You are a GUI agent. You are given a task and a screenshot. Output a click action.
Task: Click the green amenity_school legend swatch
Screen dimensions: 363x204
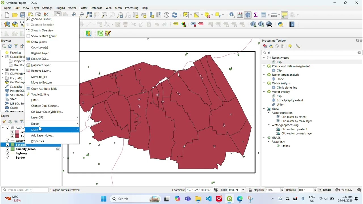(x=12, y=149)
